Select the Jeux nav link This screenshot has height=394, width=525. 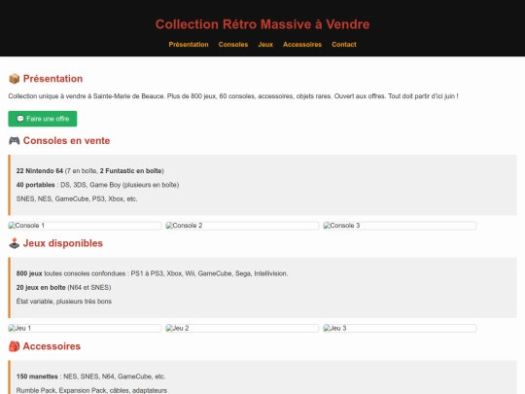[265, 45]
